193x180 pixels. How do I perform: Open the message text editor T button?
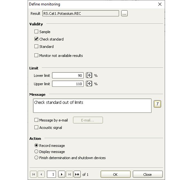(x=157, y=104)
